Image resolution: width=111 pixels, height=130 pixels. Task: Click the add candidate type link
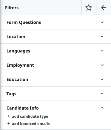pos(30,116)
